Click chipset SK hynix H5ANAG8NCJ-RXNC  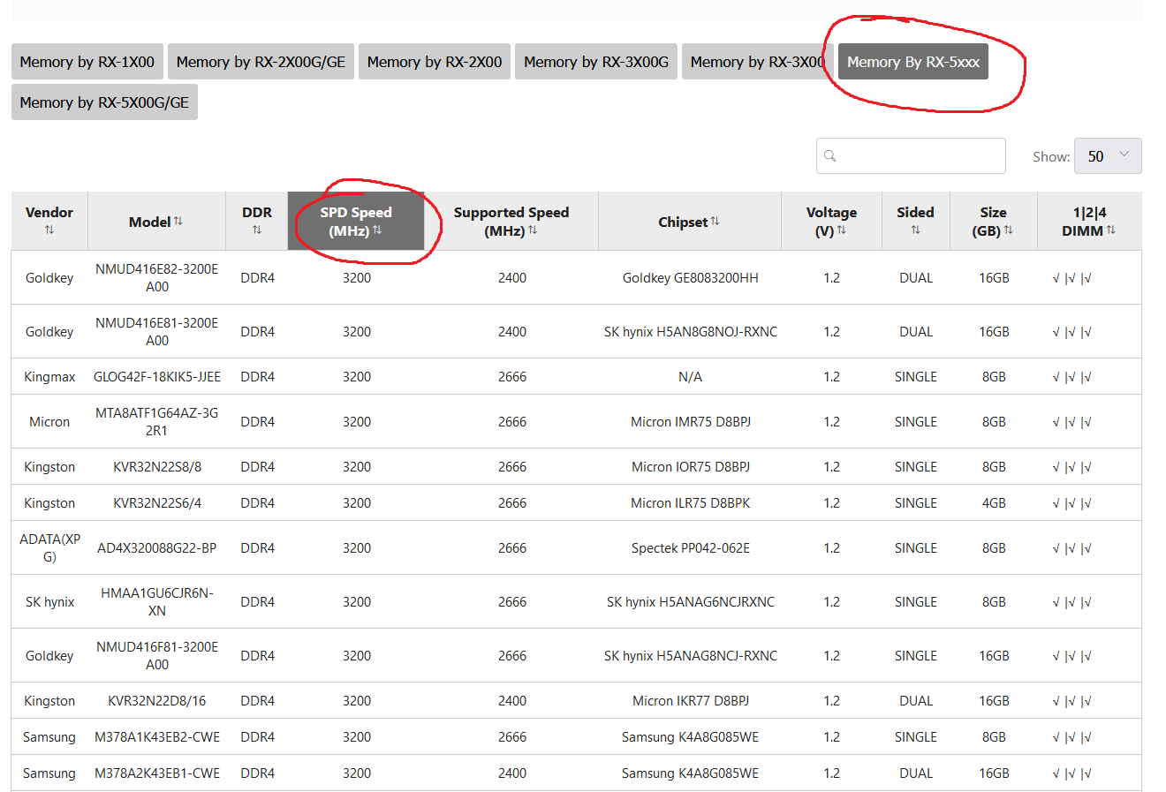point(690,655)
